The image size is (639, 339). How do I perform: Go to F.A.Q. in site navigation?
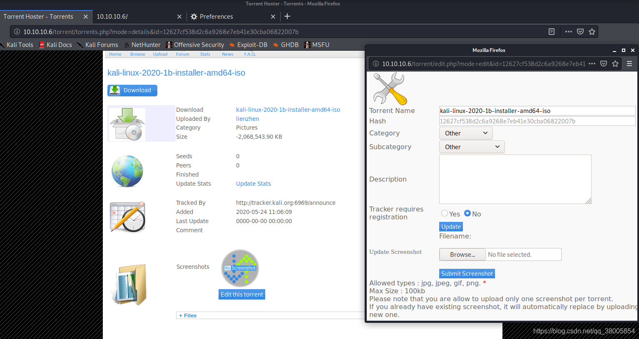[x=250, y=54]
